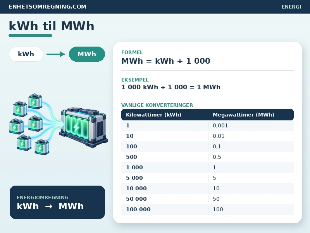Screen dimensions: 310x233
Task: Click the 5 MWh value in the 5 000 row
Action: pyautogui.click(x=251, y=178)
